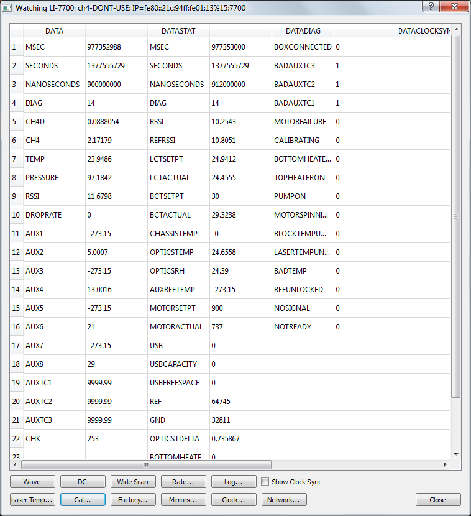Select the LCTSETPT value 24.9412
The image size is (471, 516).
click(x=240, y=159)
